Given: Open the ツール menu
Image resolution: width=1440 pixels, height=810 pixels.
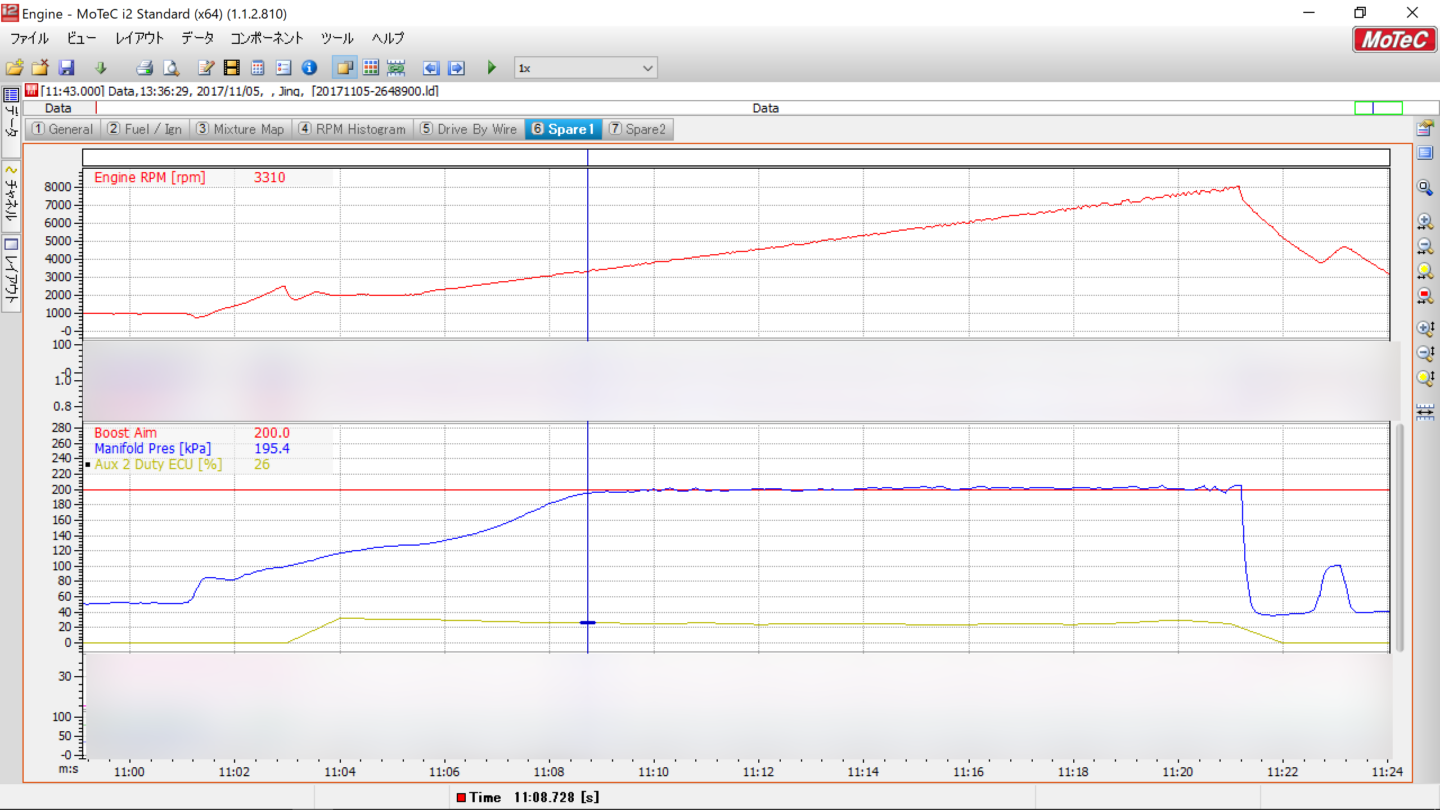Looking at the screenshot, I should [x=337, y=38].
